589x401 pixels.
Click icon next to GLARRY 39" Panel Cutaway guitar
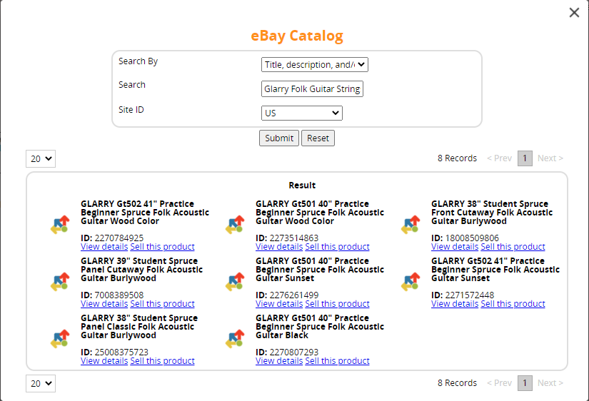point(60,282)
